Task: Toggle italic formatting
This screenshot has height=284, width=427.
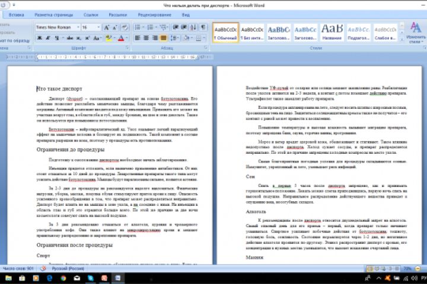Action: (48, 38)
